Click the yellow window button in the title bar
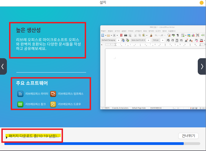This screenshot has height=151, width=206. pyautogui.click(x=201, y=3)
